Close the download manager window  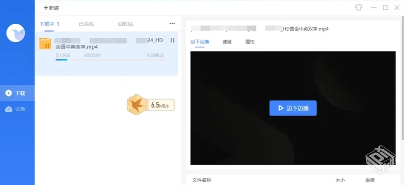pos(397,8)
